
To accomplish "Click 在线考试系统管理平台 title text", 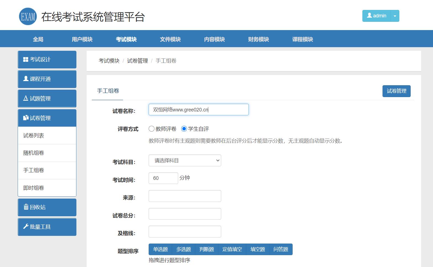I will (x=93, y=17).
